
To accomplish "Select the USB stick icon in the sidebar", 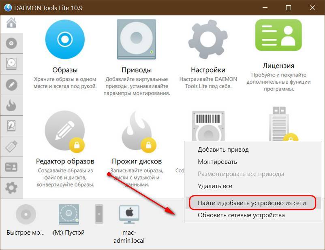I will [x=11, y=146].
